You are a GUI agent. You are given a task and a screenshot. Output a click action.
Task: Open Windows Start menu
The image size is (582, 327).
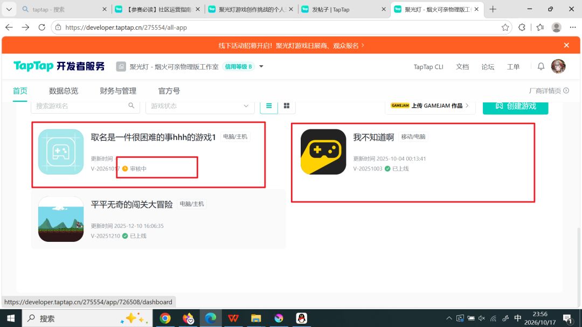(11, 318)
